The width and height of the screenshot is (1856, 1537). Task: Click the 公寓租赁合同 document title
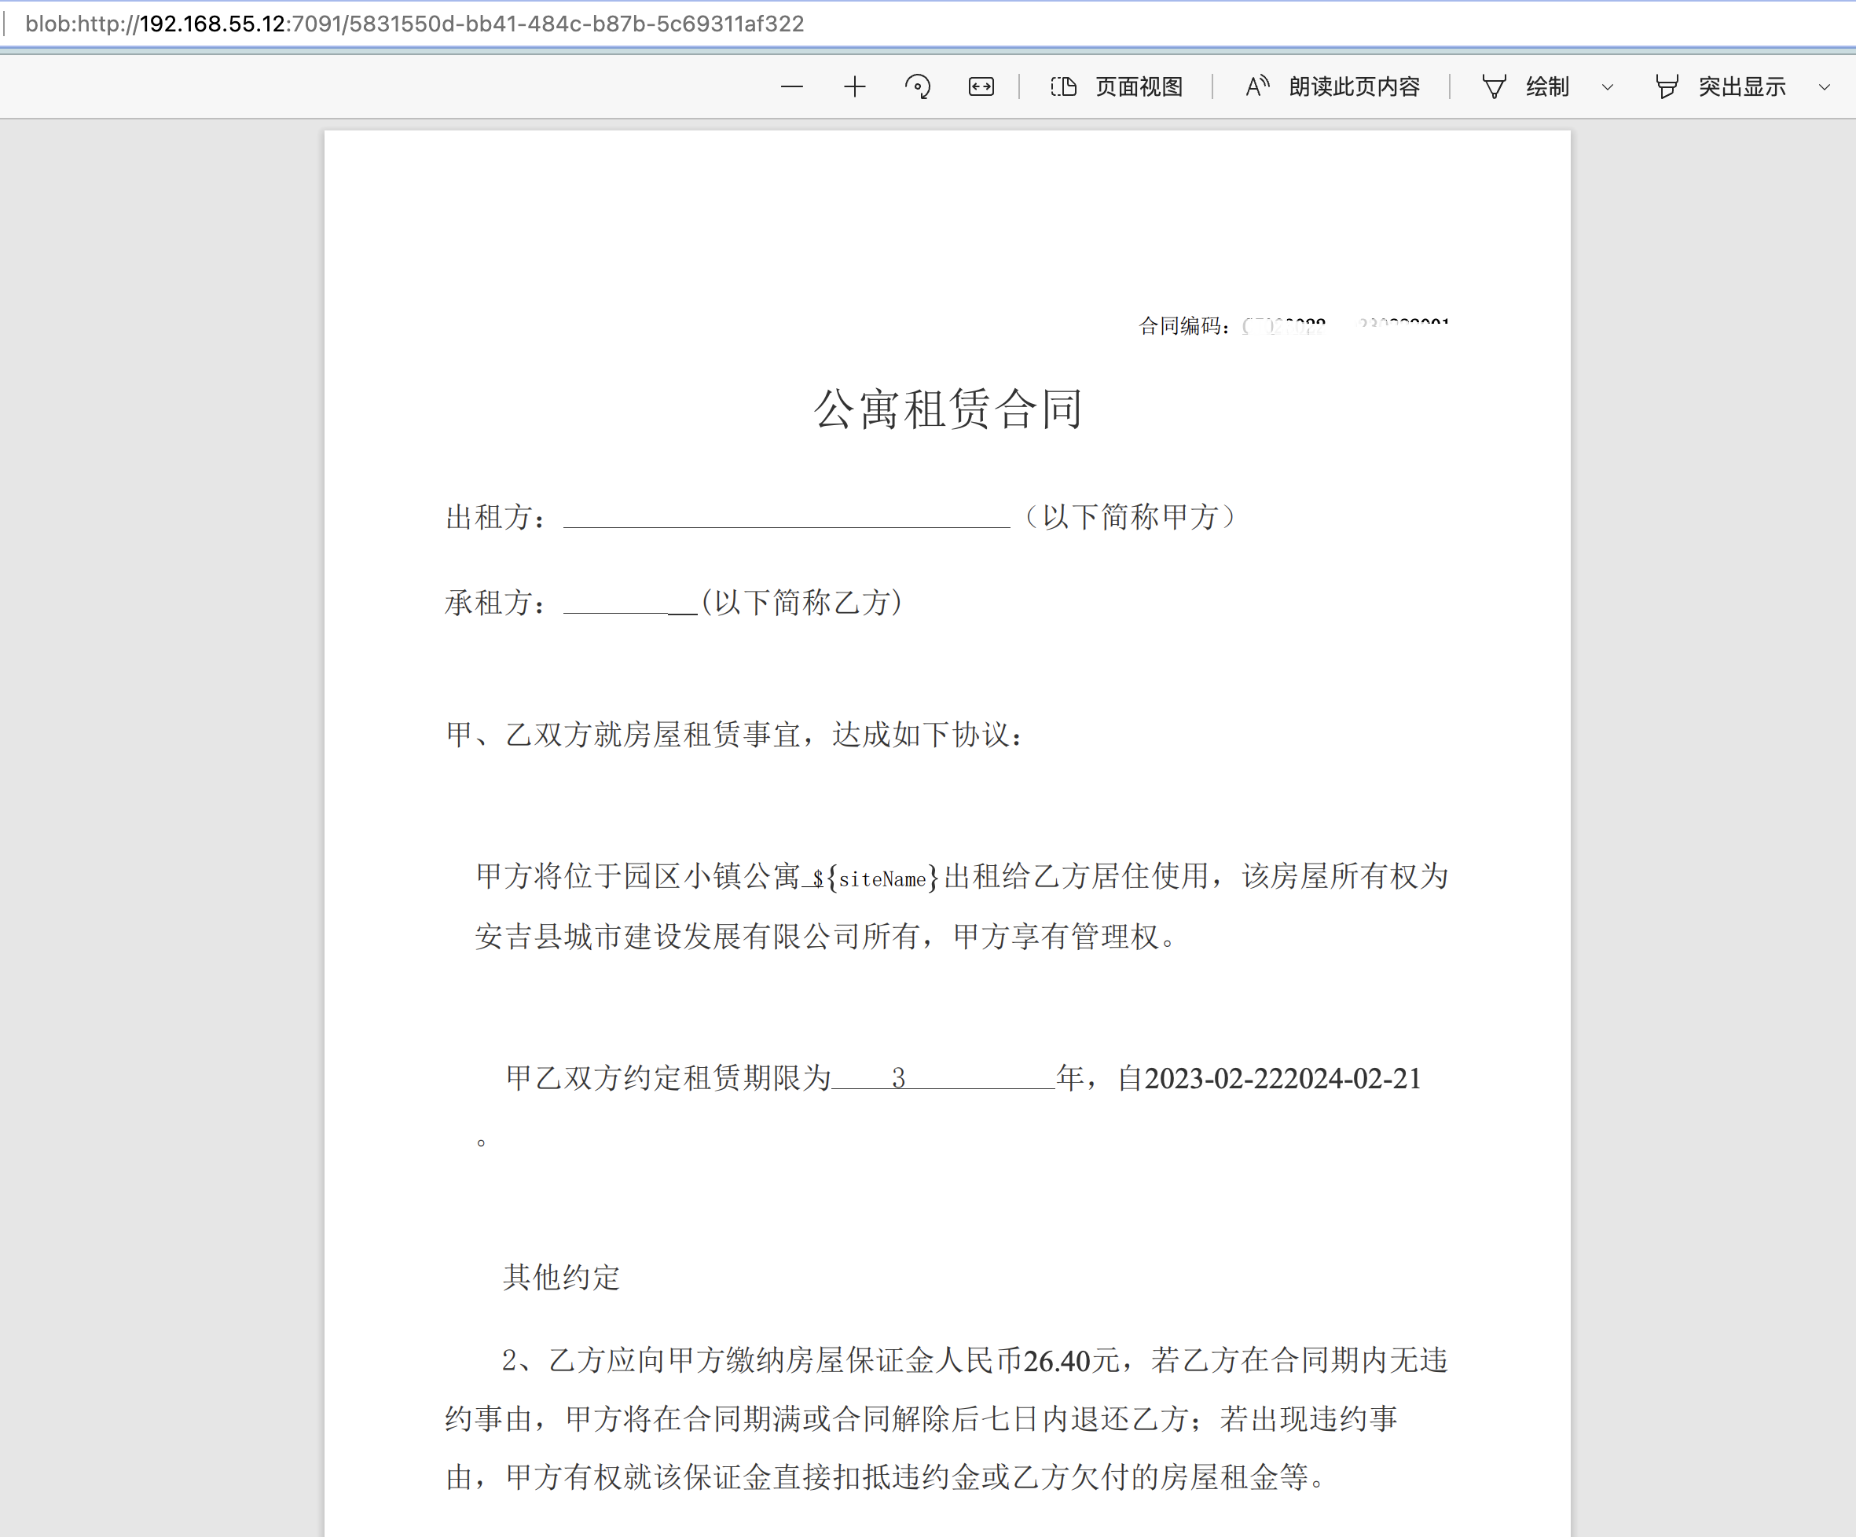948,409
